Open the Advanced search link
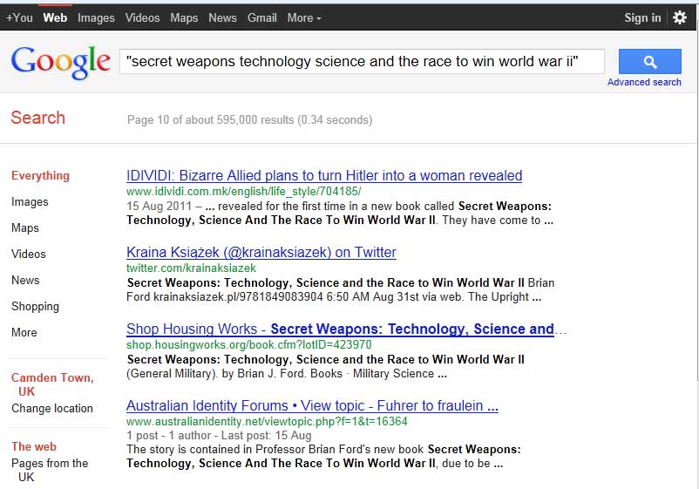Viewport: 699px width, 489px height. point(644,82)
